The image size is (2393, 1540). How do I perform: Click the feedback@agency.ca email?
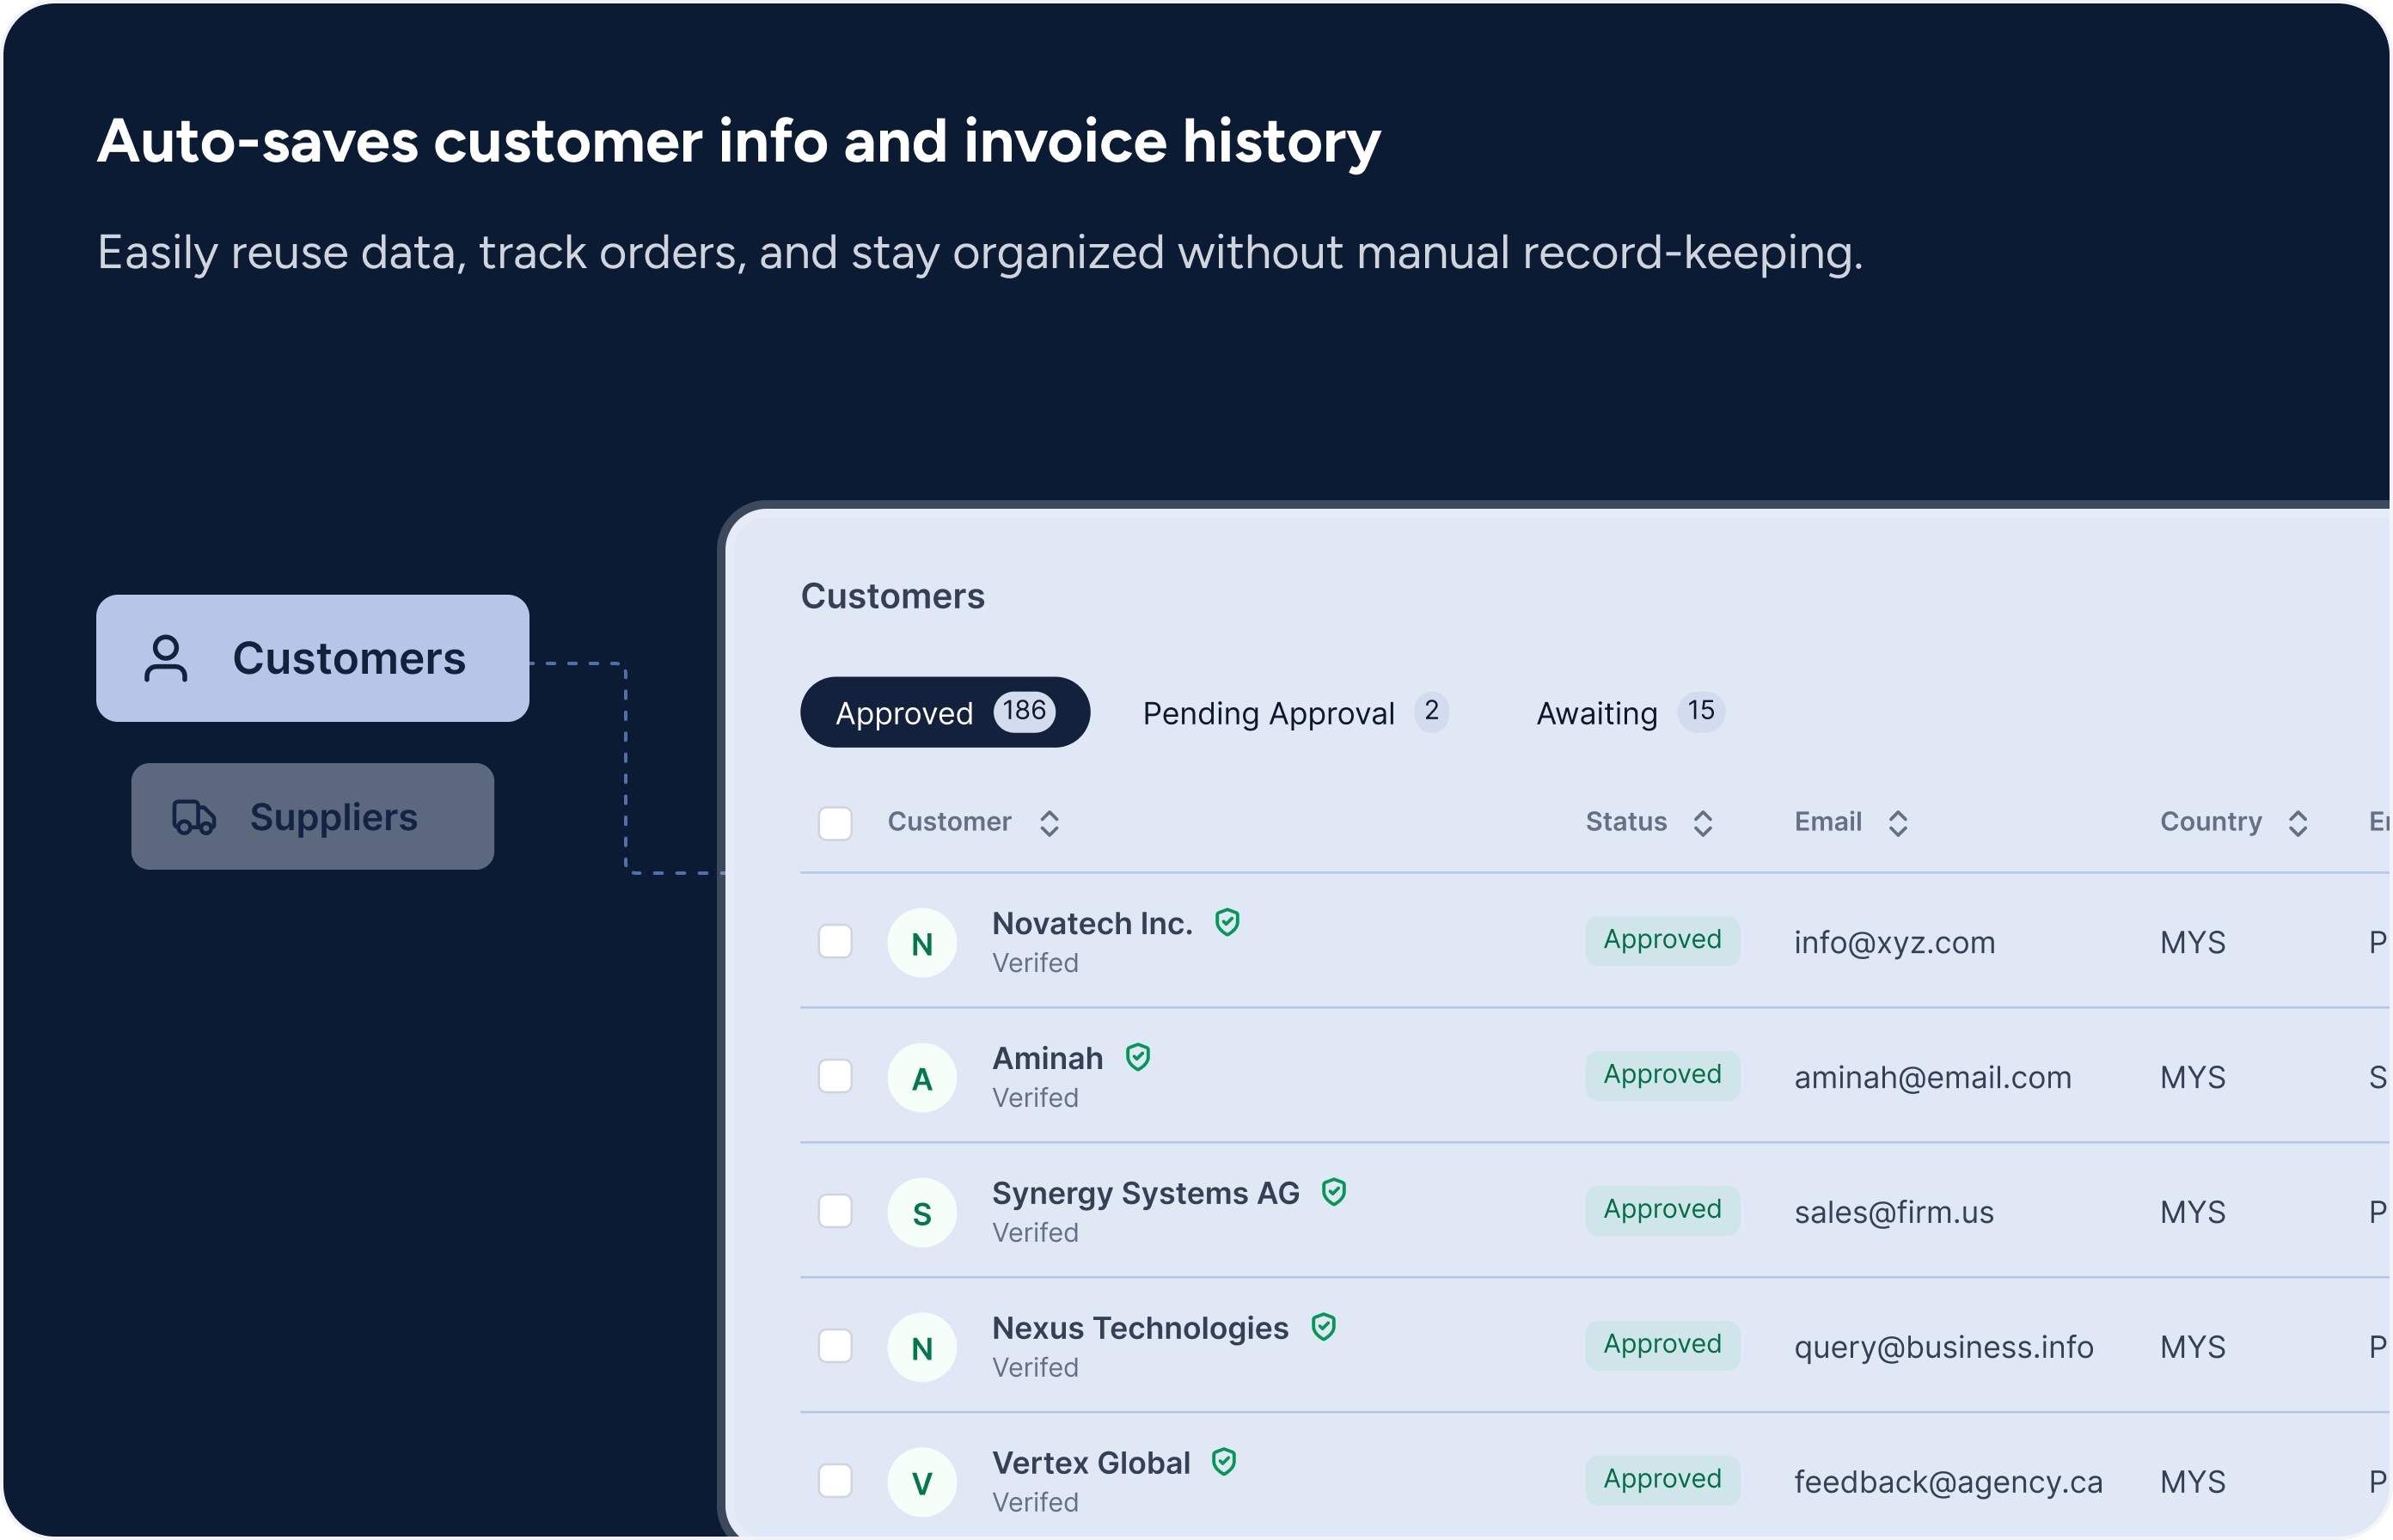[1947, 1482]
